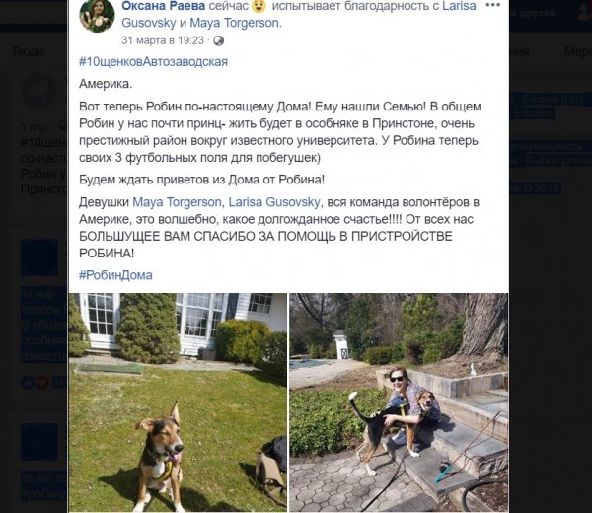Image resolution: width=592 pixels, height=513 pixels.
Task: Click the dimmed English (US) language link
Action: (553, 100)
